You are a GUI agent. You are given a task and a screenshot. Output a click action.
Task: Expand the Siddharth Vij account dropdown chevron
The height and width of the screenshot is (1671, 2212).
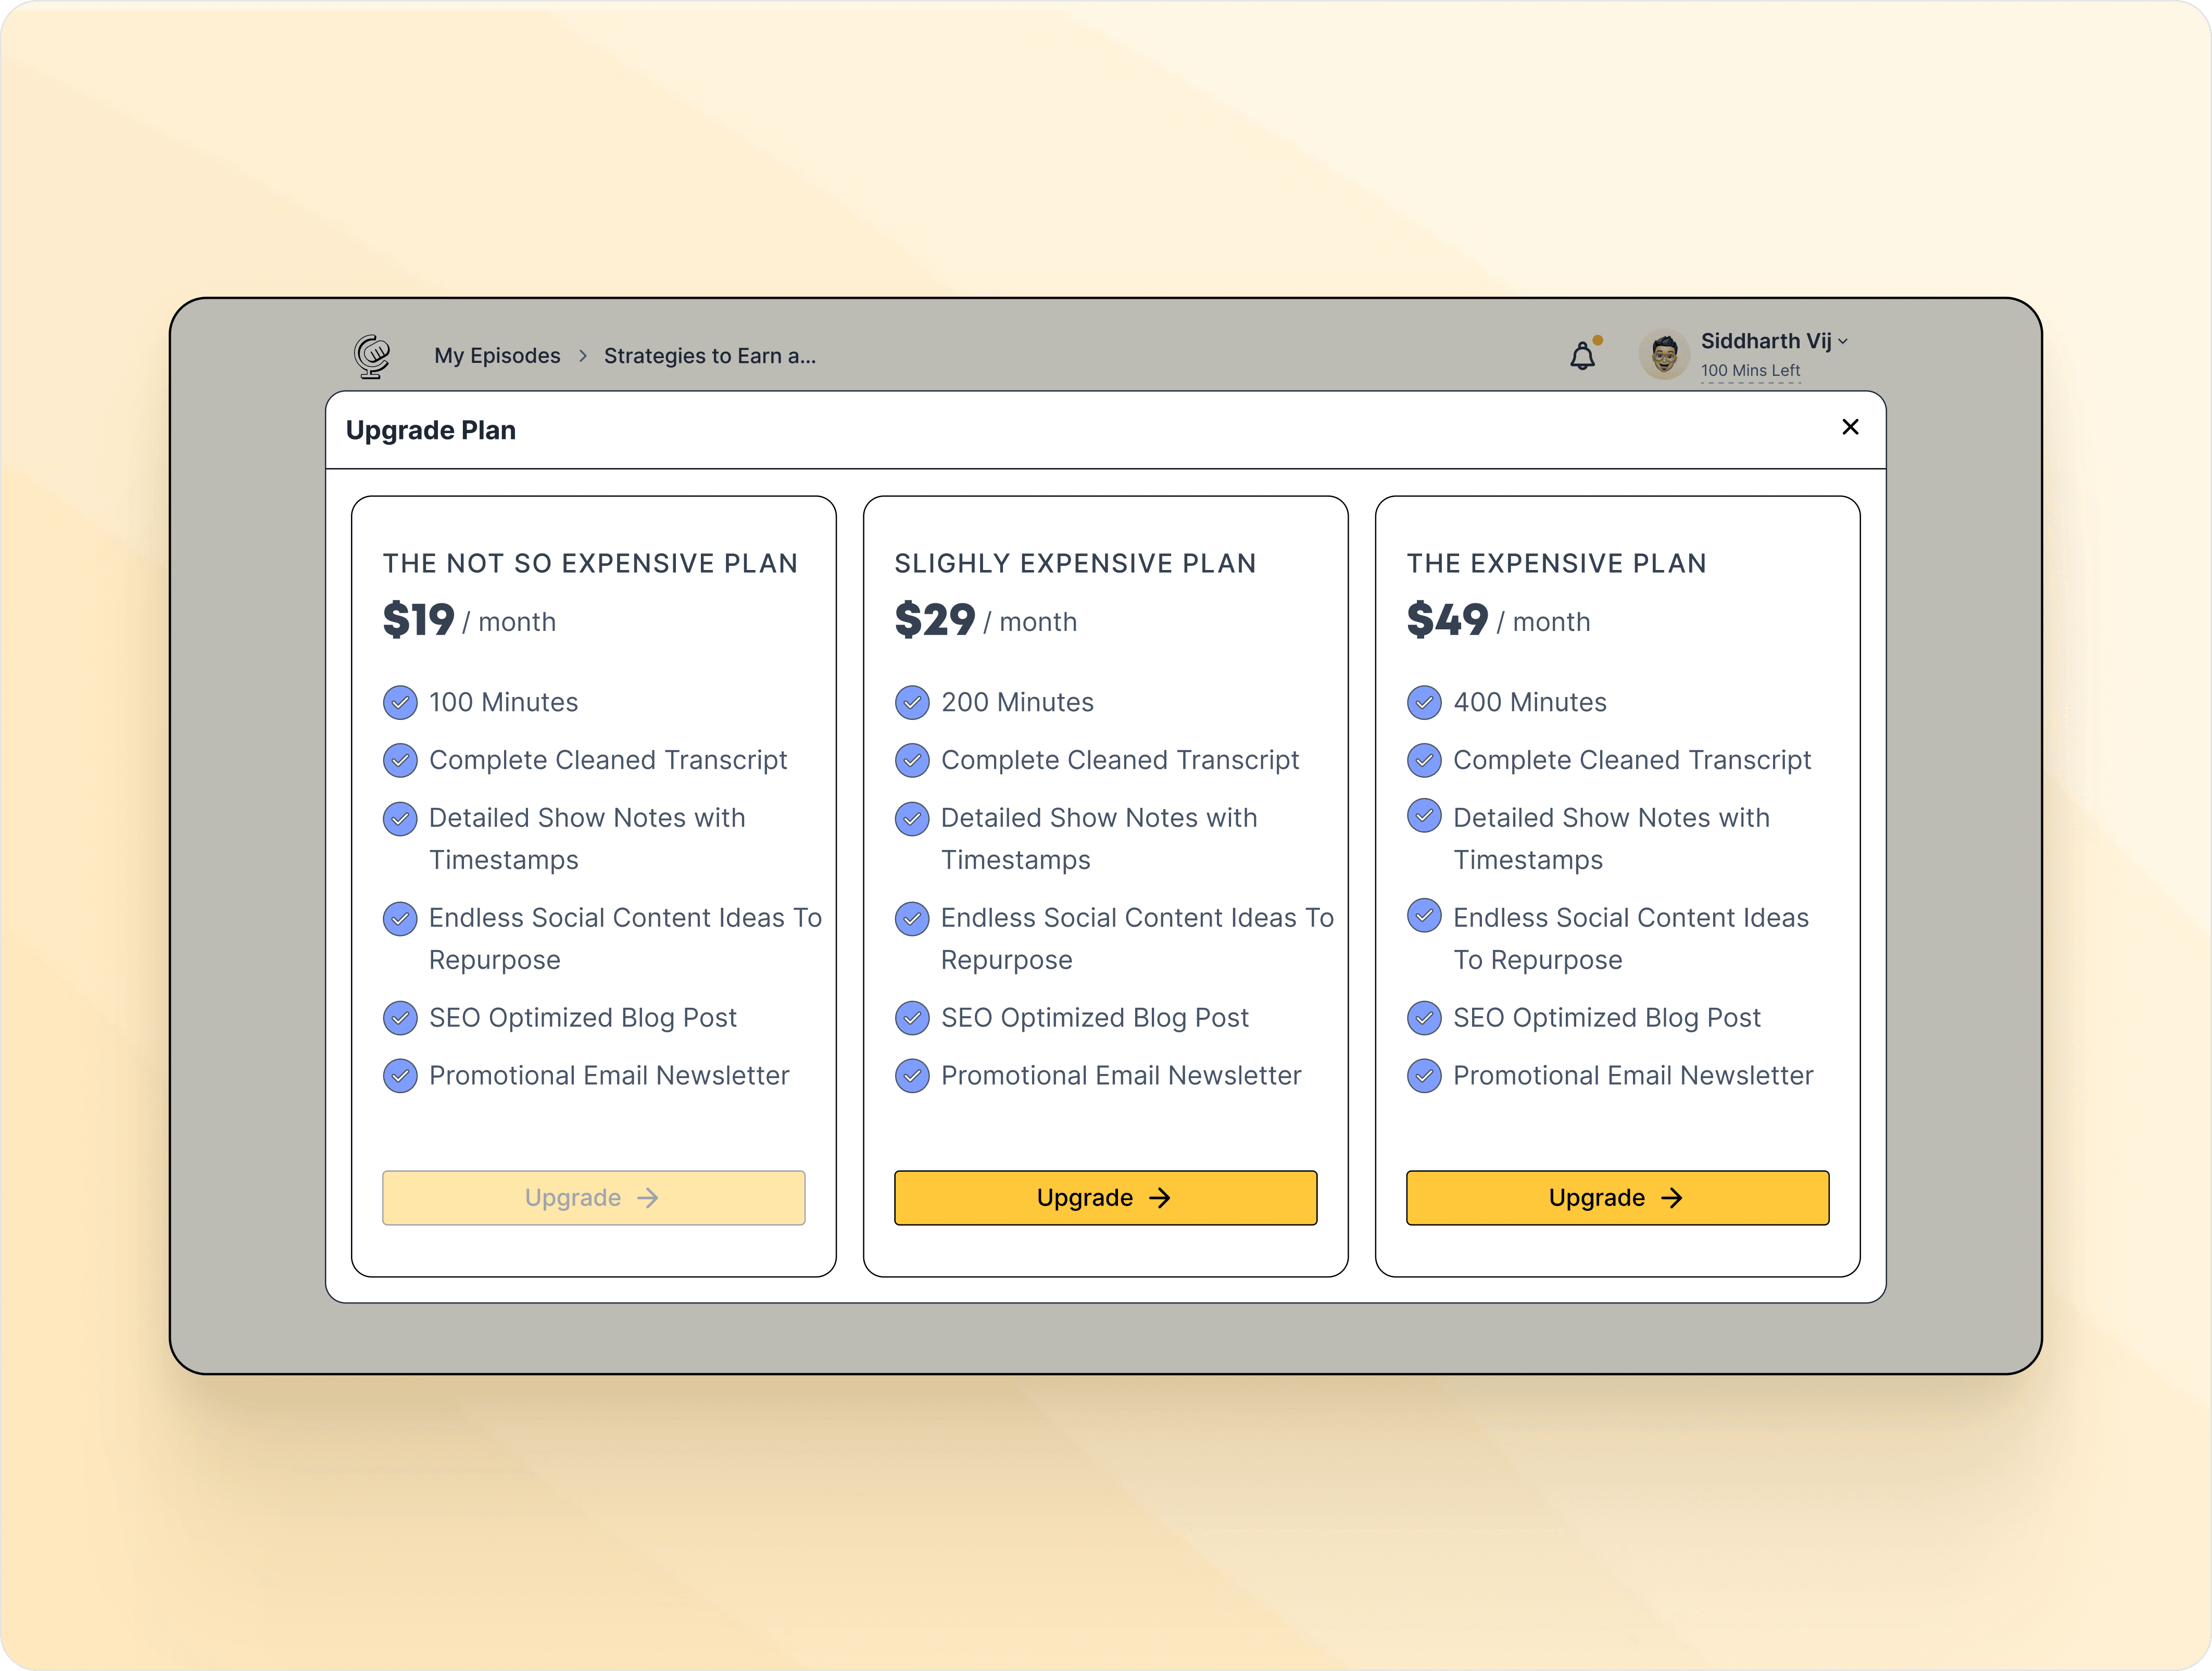point(1843,342)
